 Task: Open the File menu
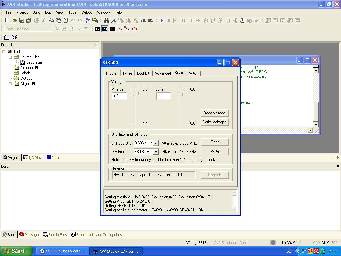tap(9, 12)
